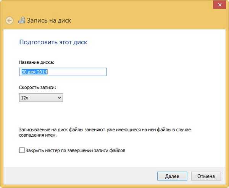The height and width of the screenshot is (188, 229).
Task: Click the 'Подготовить этот диск' heading
Action: tap(53, 42)
